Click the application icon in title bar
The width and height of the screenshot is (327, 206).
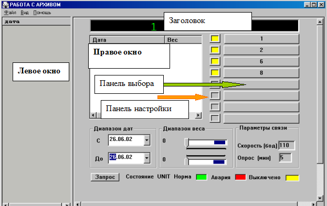click(x=5, y=5)
